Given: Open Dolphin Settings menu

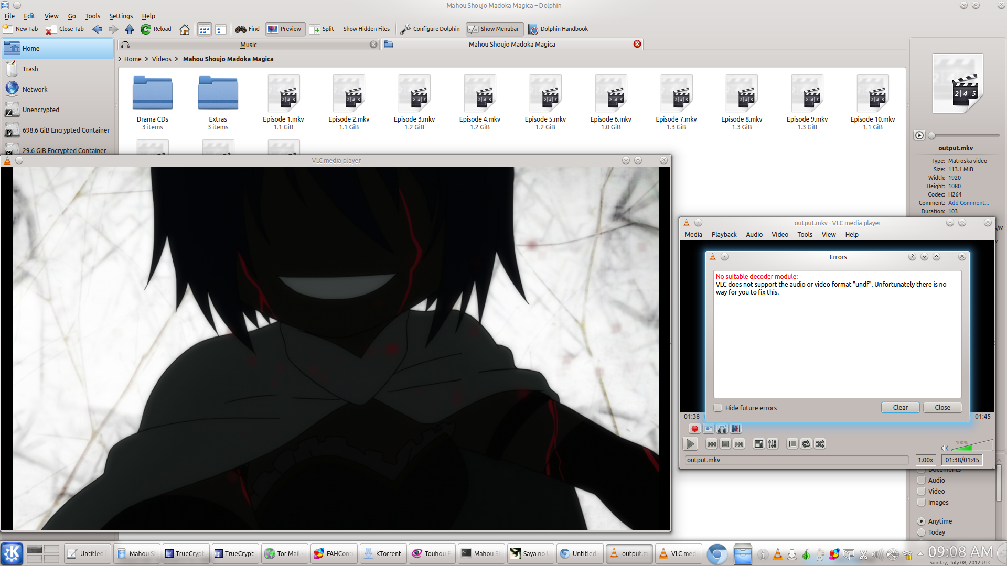Looking at the screenshot, I should (121, 16).
